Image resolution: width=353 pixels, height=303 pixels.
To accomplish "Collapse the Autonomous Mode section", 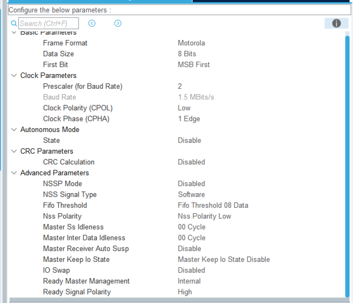I will point(14,129).
